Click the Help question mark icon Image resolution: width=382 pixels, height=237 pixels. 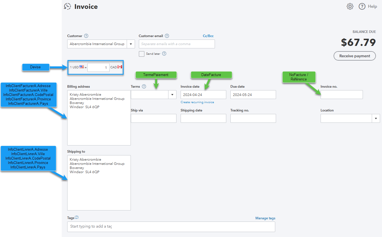point(362,6)
